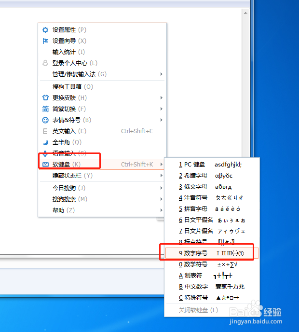Click the flag icon beside 设置向导
The height and width of the screenshot is (332, 299).
tap(45, 41)
